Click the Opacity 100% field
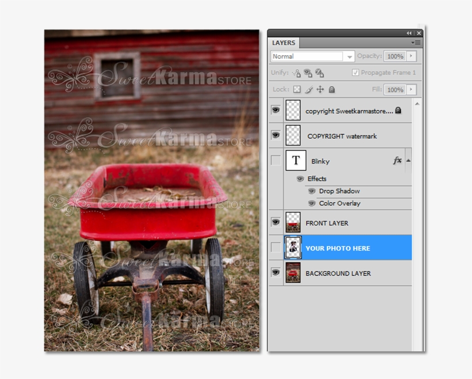The width and height of the screenshot is (472, 379). [395, 56]
